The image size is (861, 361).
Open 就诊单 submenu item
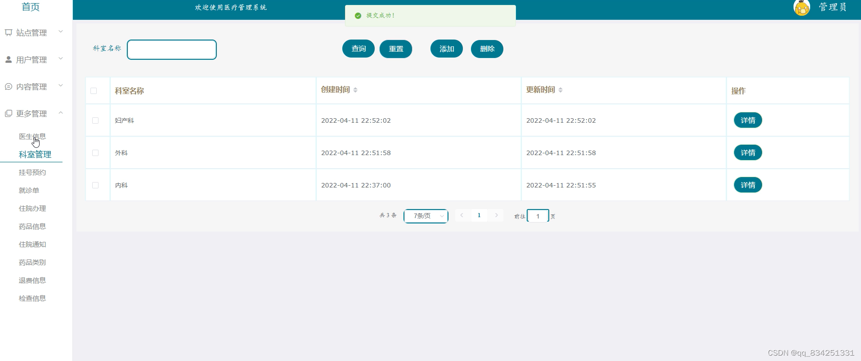(29, 190)
